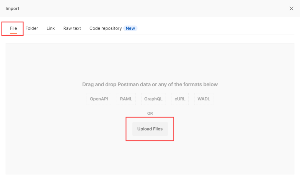Select the cURL dashed outline chip
The height and width of the screenshot is (180, 300).
coord(180,99)
